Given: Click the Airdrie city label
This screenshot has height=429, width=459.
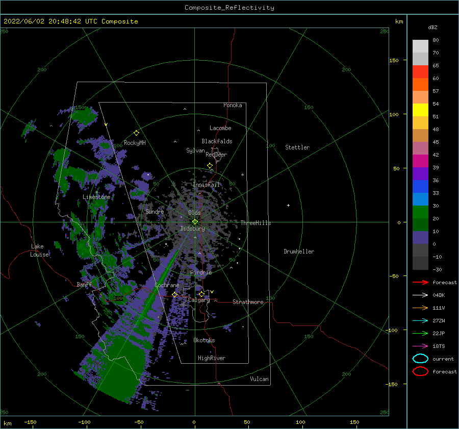Looking at the screenshot, I should click(201, 272).
